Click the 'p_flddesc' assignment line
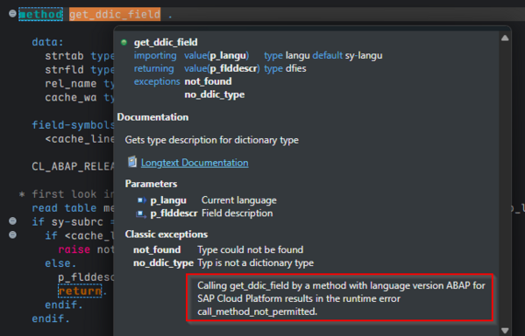525x336 pixels. point(86,277)
